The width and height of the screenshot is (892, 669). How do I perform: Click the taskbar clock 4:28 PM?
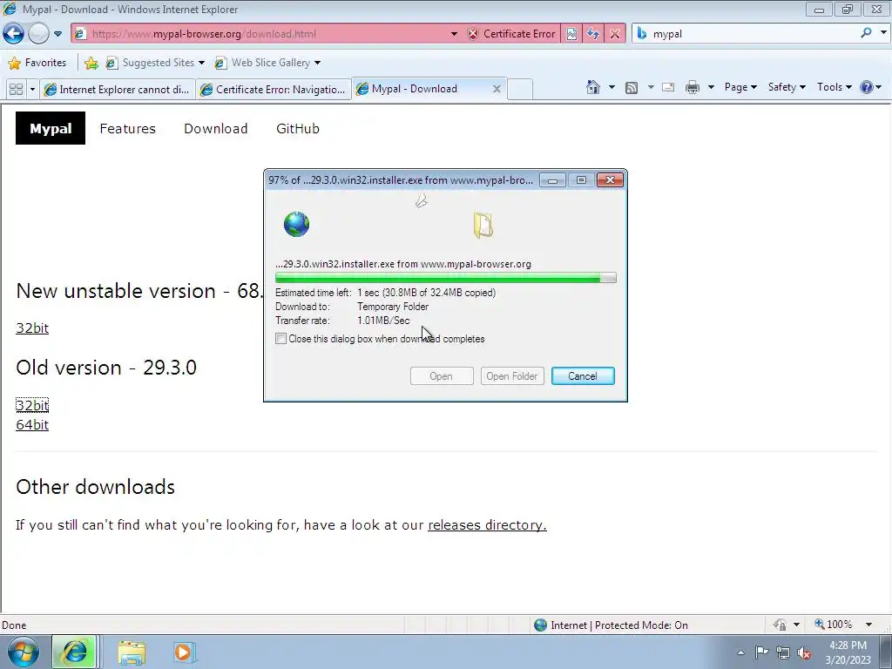(847, 645)
